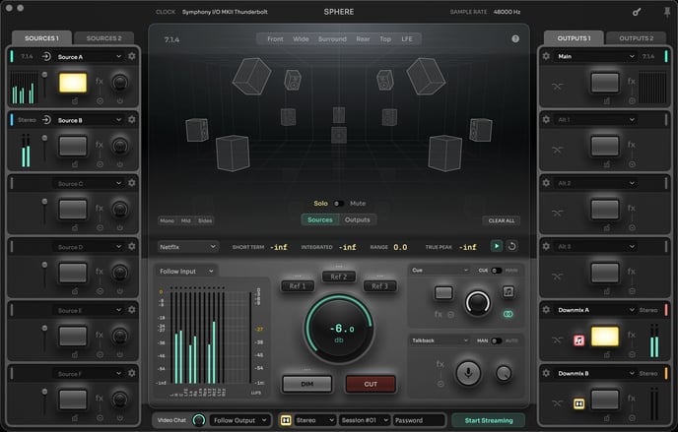Click the music note icon in Cue section
The width and height of the screenshot is (678, 432).
(508, 292)
